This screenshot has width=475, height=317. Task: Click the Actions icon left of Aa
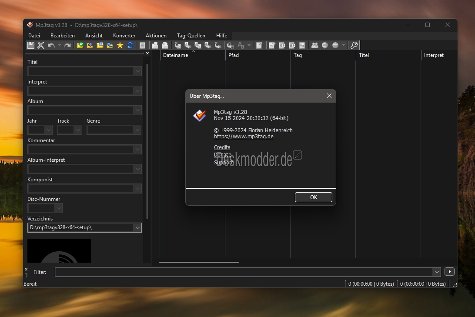tap(230, 45)
